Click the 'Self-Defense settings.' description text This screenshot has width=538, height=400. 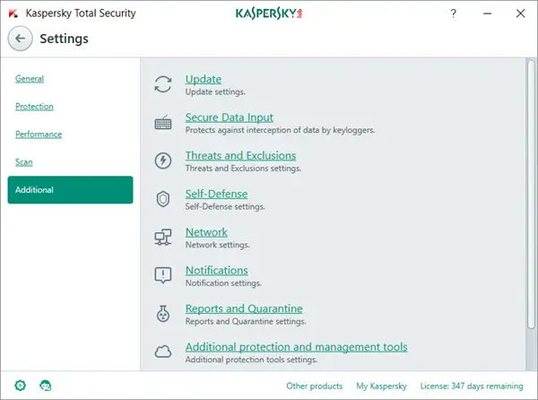pyautogui.click(x=225, y=206)
